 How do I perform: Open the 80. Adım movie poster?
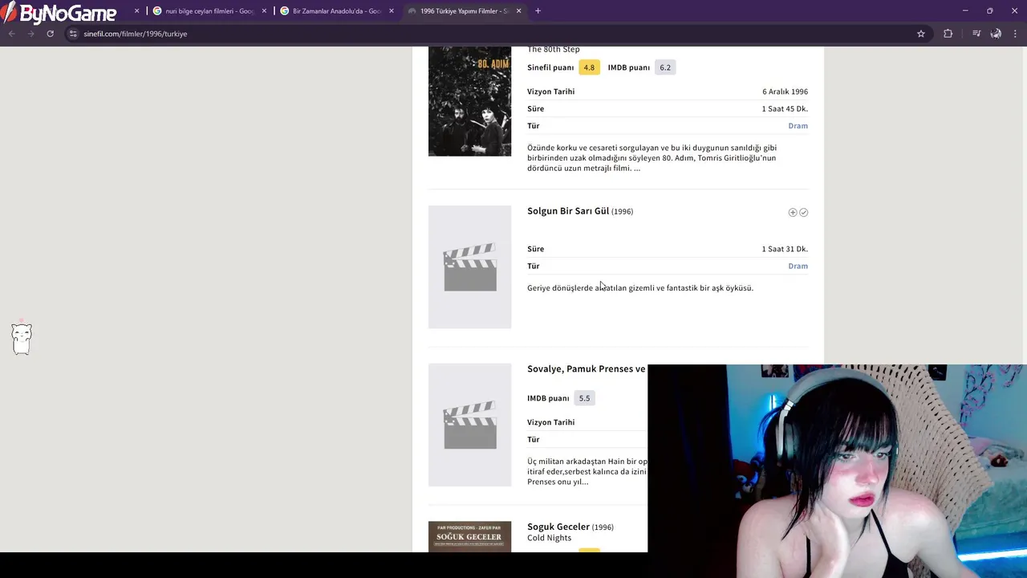click(469, 101)
